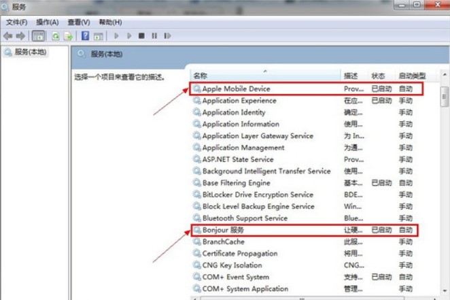This screenshot has width=450, height=300.
Task: Select the Bluetooth Support Service row
Action: click(306, 218)
